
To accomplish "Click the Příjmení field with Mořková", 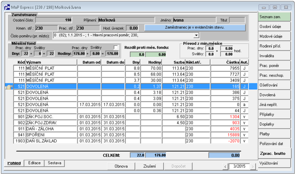I will 126,20.
